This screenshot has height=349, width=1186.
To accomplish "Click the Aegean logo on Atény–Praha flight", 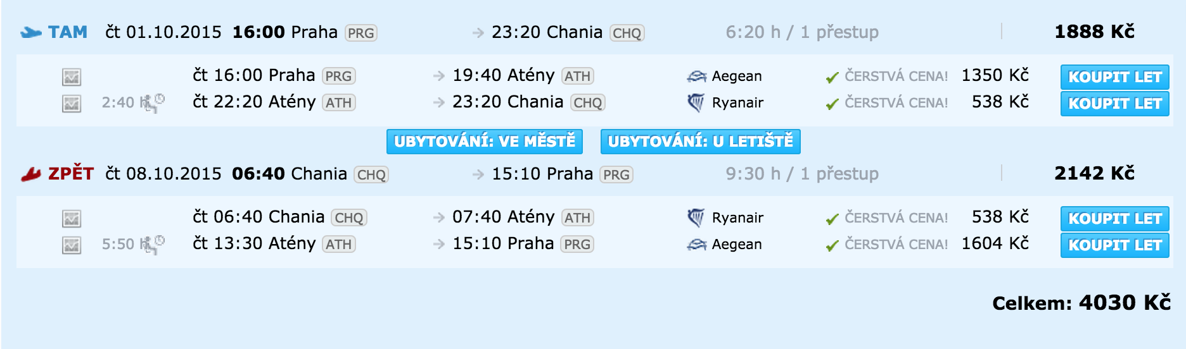I will (x=696, y=245).
